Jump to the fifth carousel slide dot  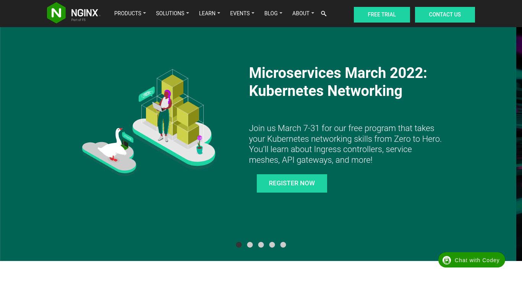click(283, 245)
